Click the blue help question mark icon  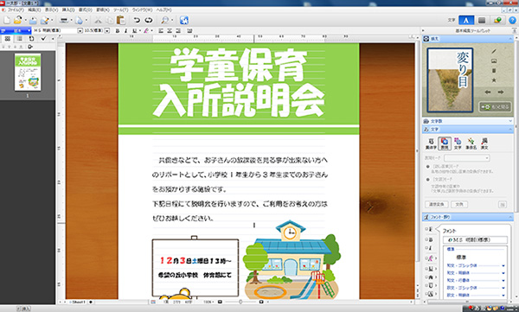click(x=512, y=20)
